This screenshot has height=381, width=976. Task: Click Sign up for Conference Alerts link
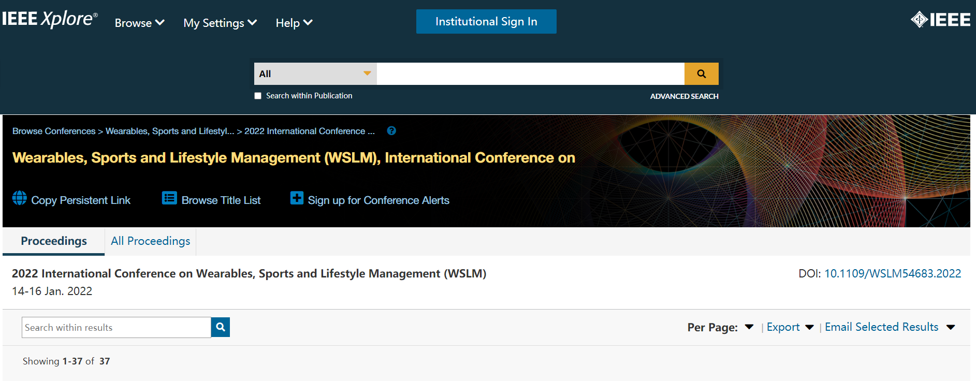(x=378, y=200)
